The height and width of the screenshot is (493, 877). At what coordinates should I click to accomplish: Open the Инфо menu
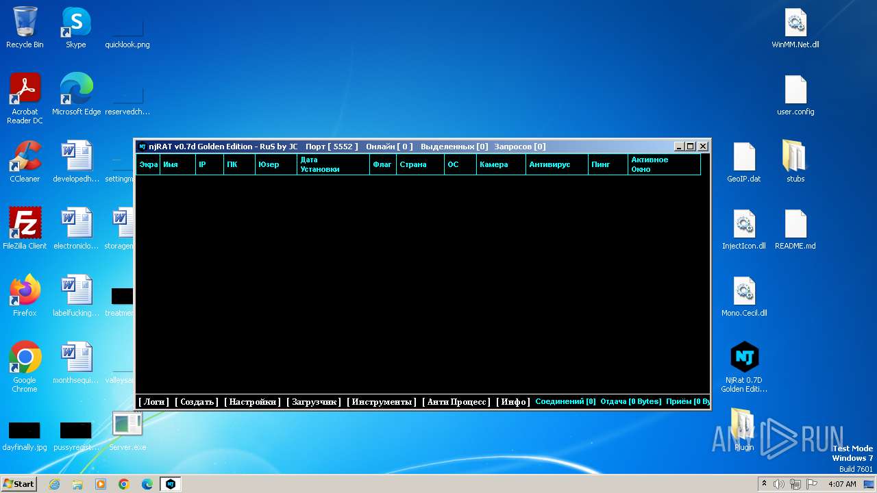pos(514,402)
